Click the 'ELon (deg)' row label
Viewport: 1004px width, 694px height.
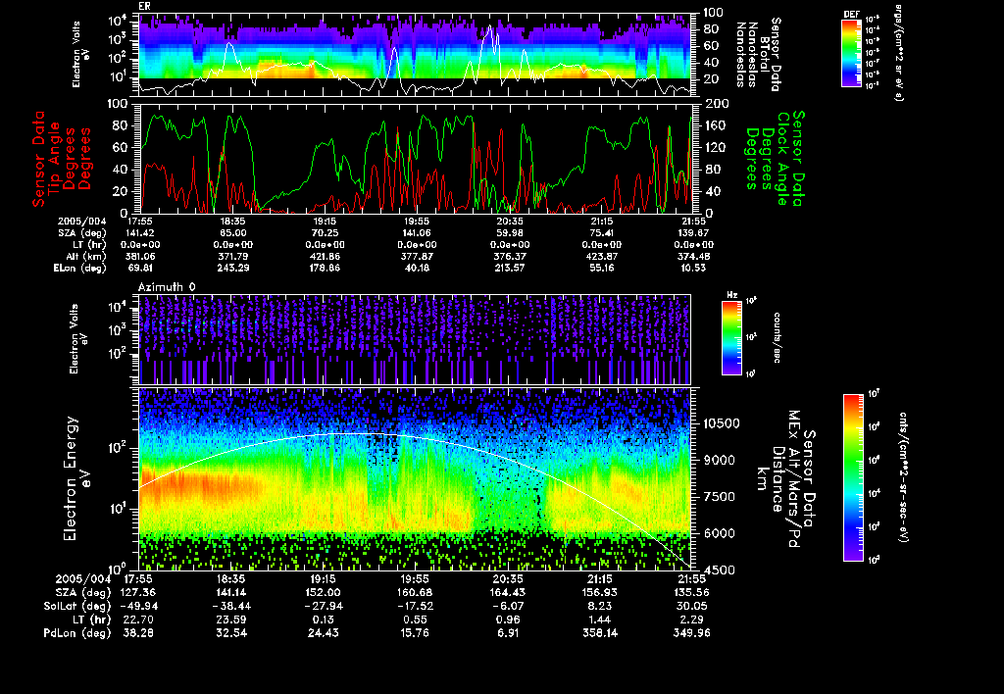coord(80,269)
